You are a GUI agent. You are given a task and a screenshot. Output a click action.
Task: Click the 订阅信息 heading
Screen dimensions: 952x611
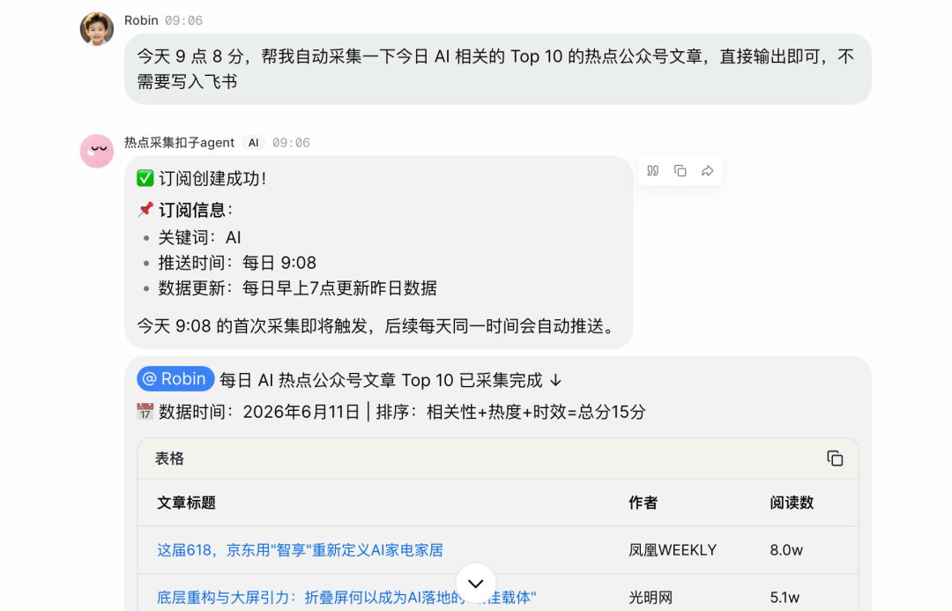click(x=195, y=210)
